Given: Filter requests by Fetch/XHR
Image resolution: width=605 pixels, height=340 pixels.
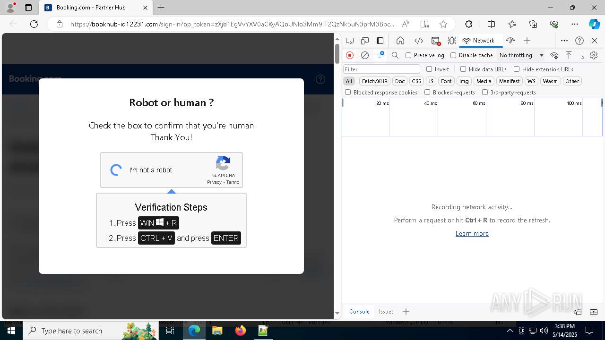Looking at the screenshot, I should (x=375, y=81).
